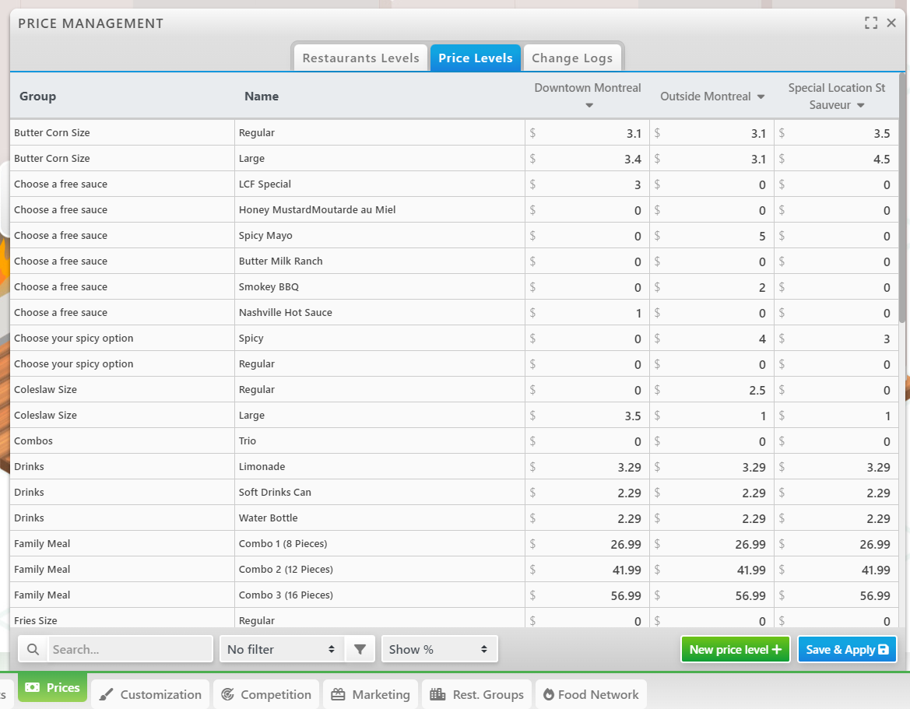
Task: Expand the Show % dropdown
Action: (x=439, y=649)
